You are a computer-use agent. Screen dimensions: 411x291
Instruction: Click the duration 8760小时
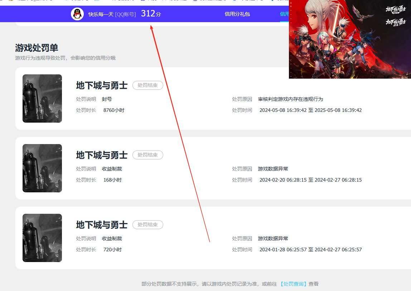pos(114,110)
